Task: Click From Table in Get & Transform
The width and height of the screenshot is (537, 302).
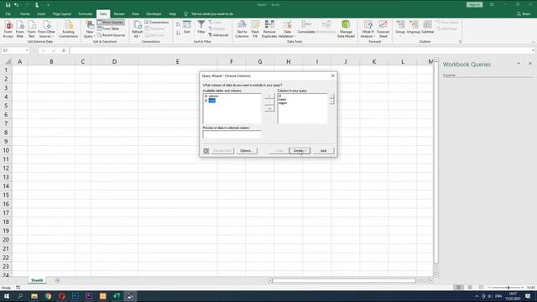Action: coord(108,29)
